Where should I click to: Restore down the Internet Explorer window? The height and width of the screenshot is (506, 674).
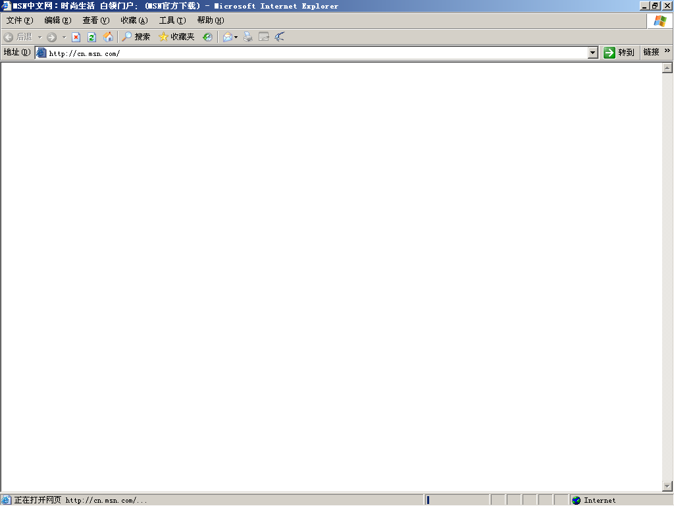655,5
